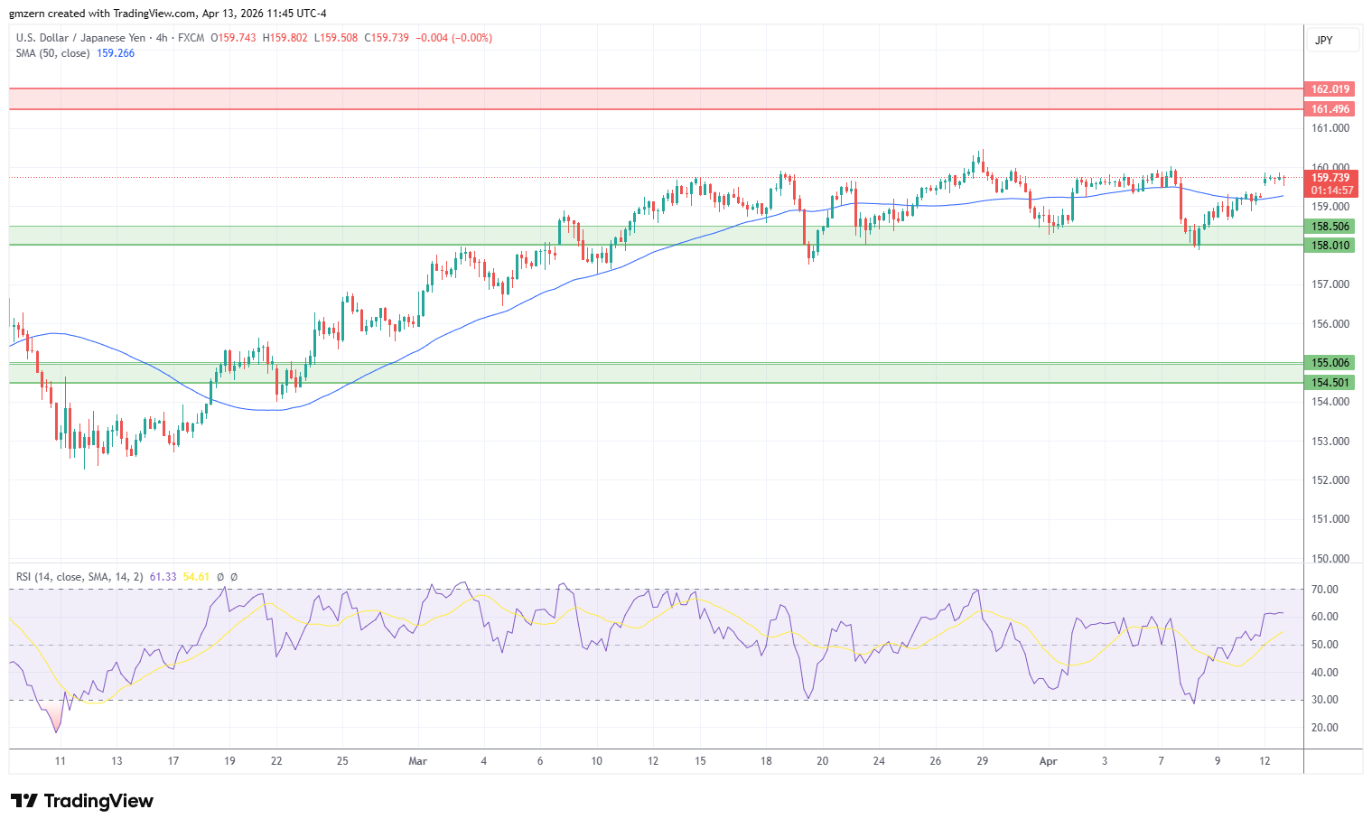The width and height of the screenshot is (1372, 828).
Task: Click date 29 on time axis
Action: pos(983,761)
